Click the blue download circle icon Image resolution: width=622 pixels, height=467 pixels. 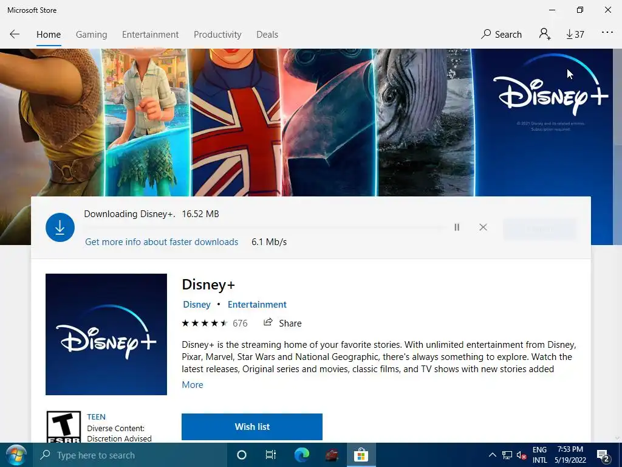(x=60, y=227)
